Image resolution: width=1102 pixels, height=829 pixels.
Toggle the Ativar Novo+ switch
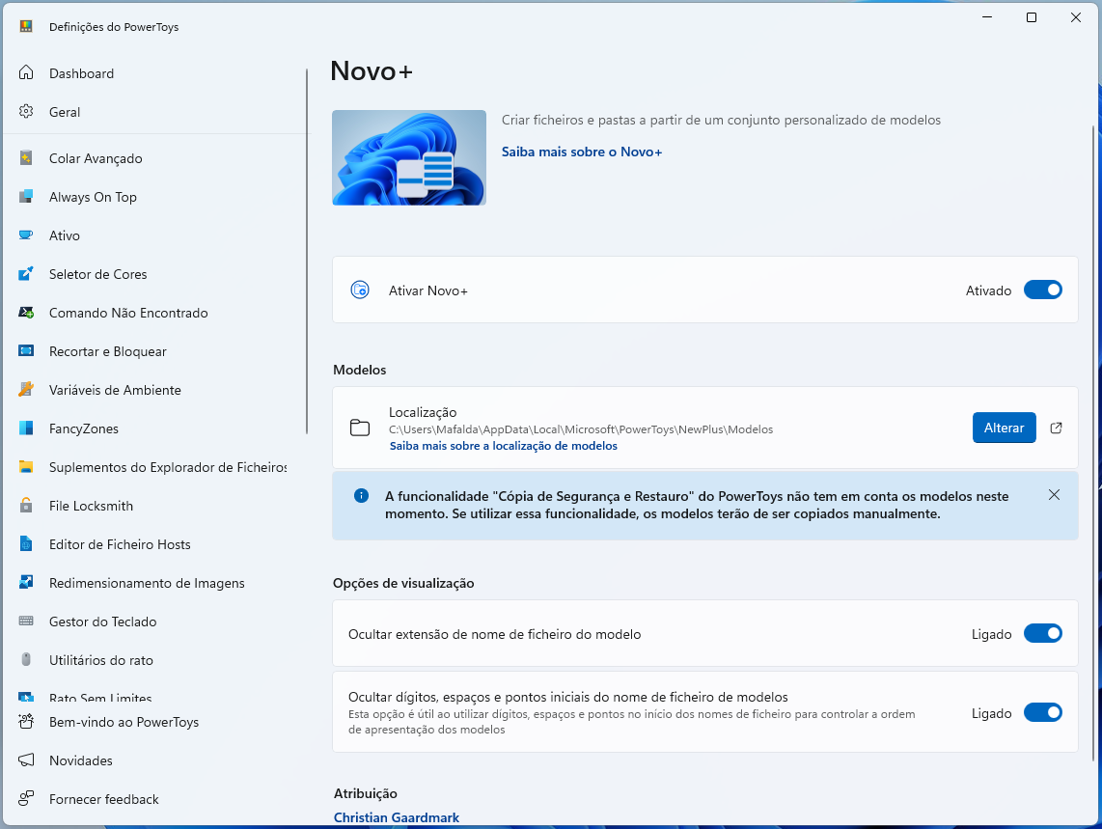[1042, 290]
